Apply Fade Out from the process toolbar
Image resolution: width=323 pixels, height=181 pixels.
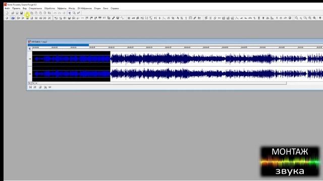coord(246,18)
